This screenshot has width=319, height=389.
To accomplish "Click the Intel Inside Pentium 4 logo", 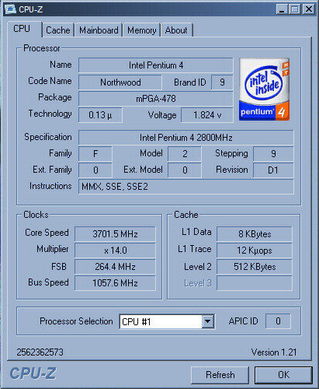I will [x=264, y=89].
